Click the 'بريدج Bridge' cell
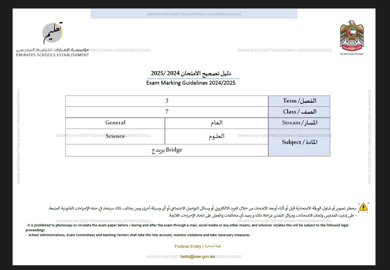The width and height of the screenshot is (390, 270). (x=167, y=150)
